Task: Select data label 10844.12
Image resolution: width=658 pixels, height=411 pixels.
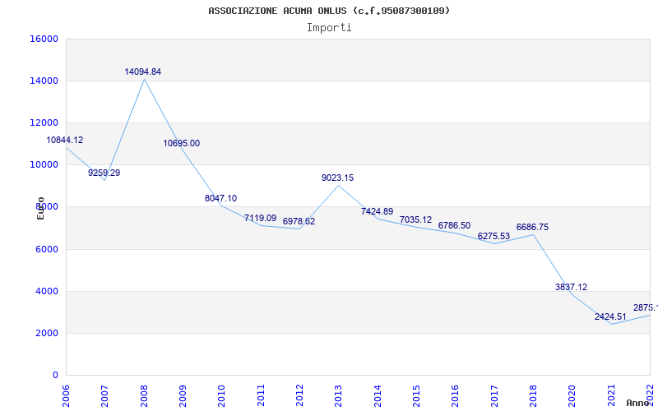Action: [x=65, y=140]
